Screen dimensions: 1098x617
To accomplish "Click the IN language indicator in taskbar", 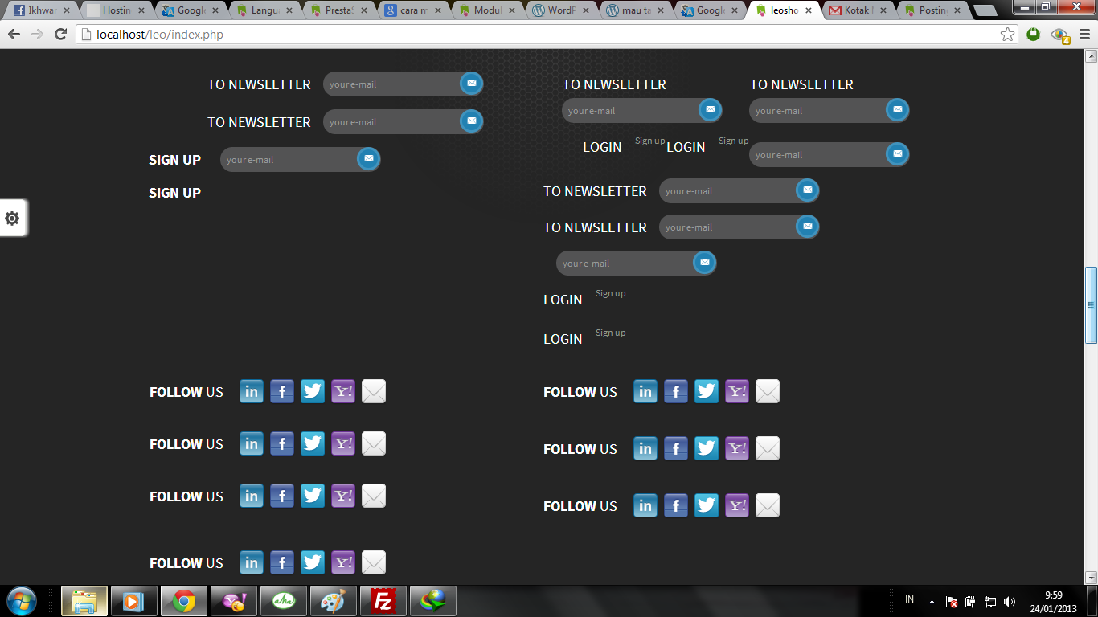I will pos(910,599).
